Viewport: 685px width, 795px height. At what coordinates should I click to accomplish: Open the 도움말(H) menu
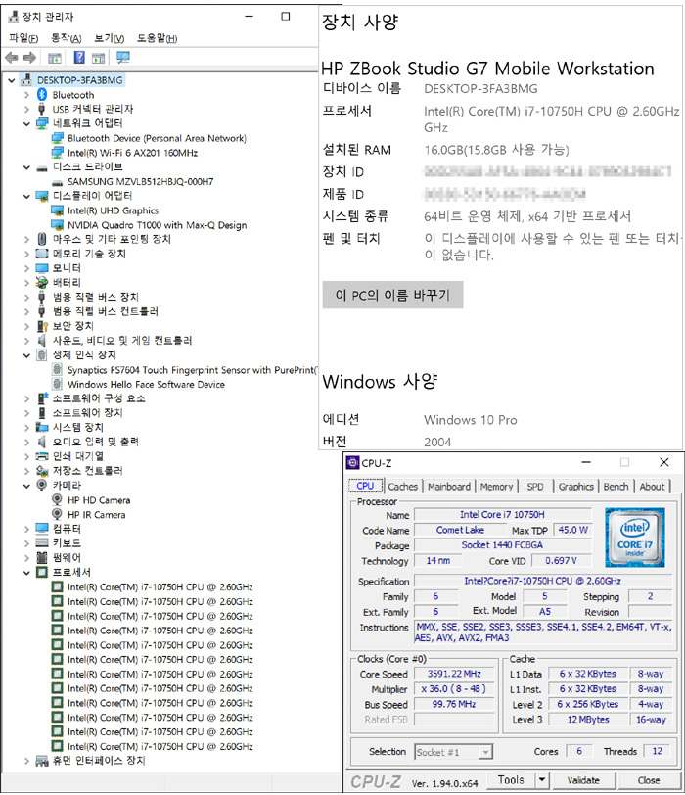point(158,38)
